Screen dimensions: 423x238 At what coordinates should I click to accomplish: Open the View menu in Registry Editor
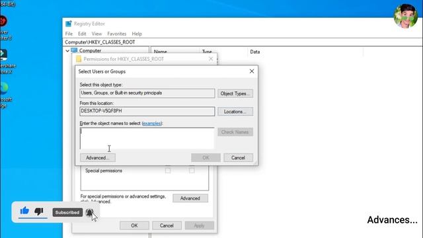coord(96,34)
